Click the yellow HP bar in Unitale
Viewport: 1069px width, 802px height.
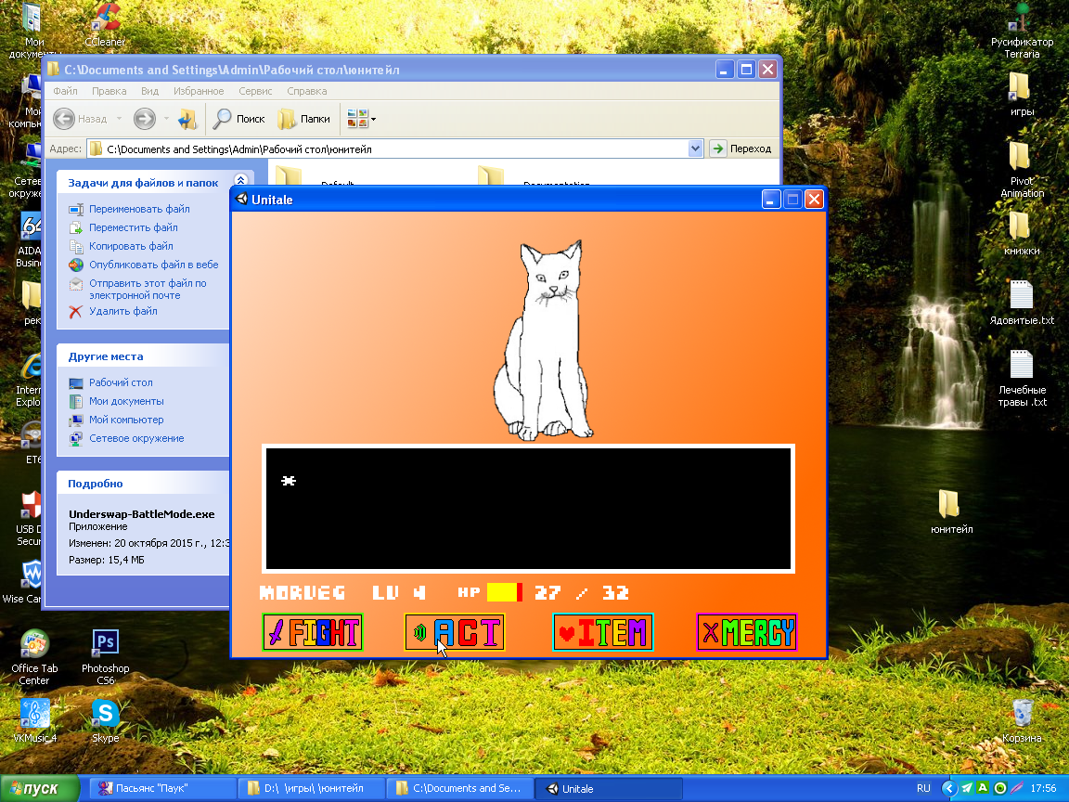(502, 592)
